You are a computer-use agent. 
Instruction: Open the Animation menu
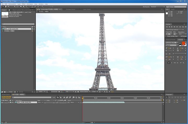point(30,4)
